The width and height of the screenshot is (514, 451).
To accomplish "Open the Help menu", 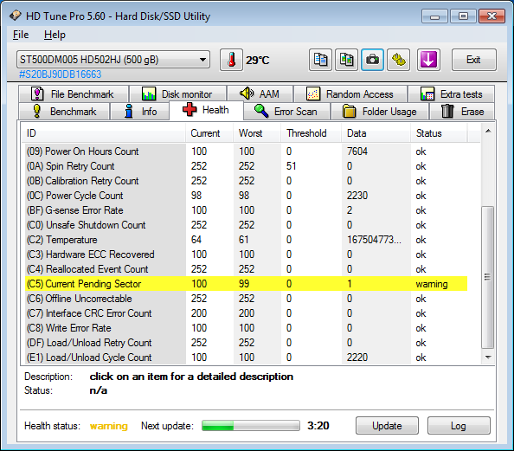I will tap(55, 35).
